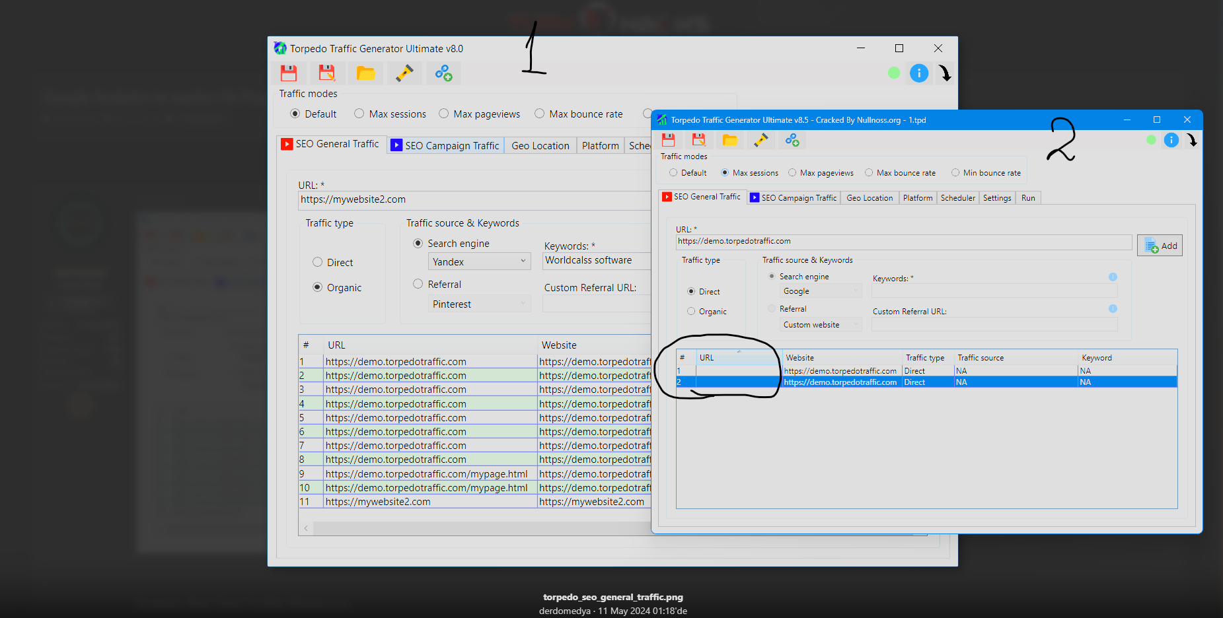Click left arrow of v8.0 horizontal scrollbar
The image size is (1223, 618).
(x=306, y=528)
